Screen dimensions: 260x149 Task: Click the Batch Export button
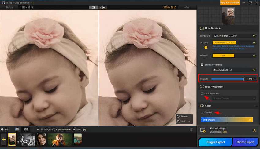pos(245,142)
